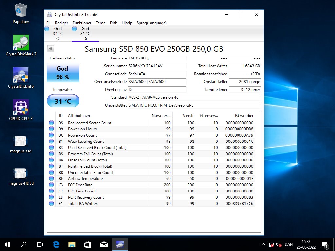Screen dimensions: 335x251
Task: Click the Total LBA Written status orb
Action: coord(51,204)
